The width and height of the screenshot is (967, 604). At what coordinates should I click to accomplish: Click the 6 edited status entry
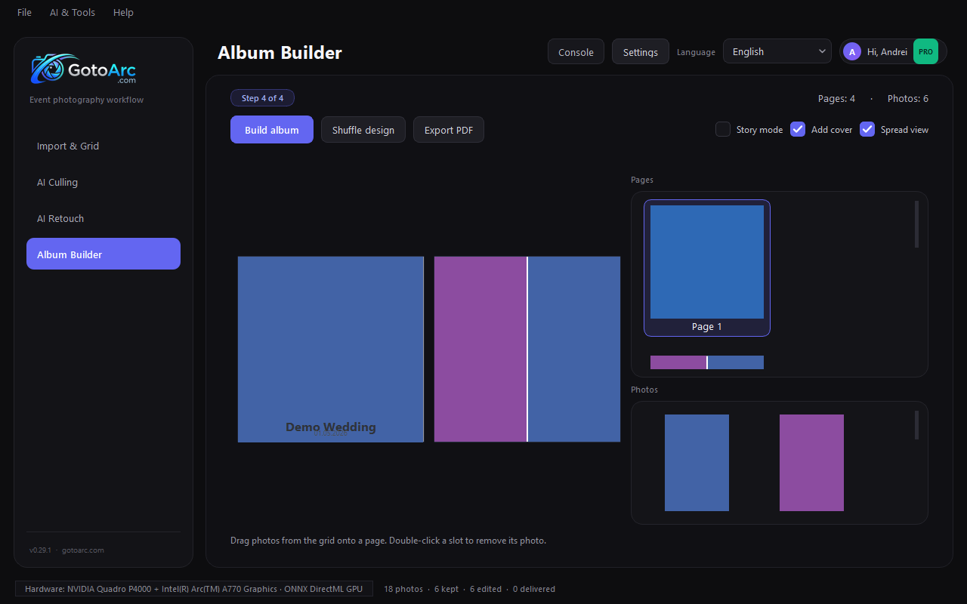[x=486, y=589]
